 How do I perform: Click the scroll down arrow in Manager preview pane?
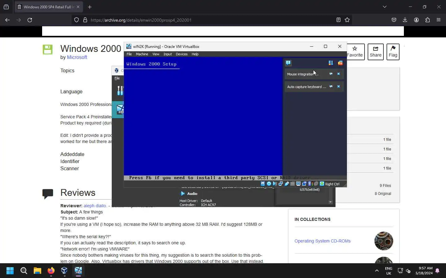(x=330, y=202)
